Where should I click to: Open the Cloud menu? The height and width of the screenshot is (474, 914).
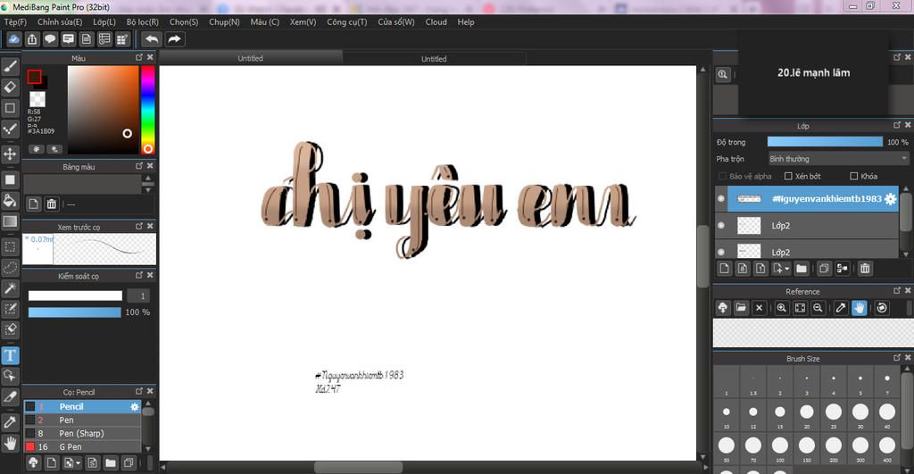pyautogui.click(x=436, y=21)
